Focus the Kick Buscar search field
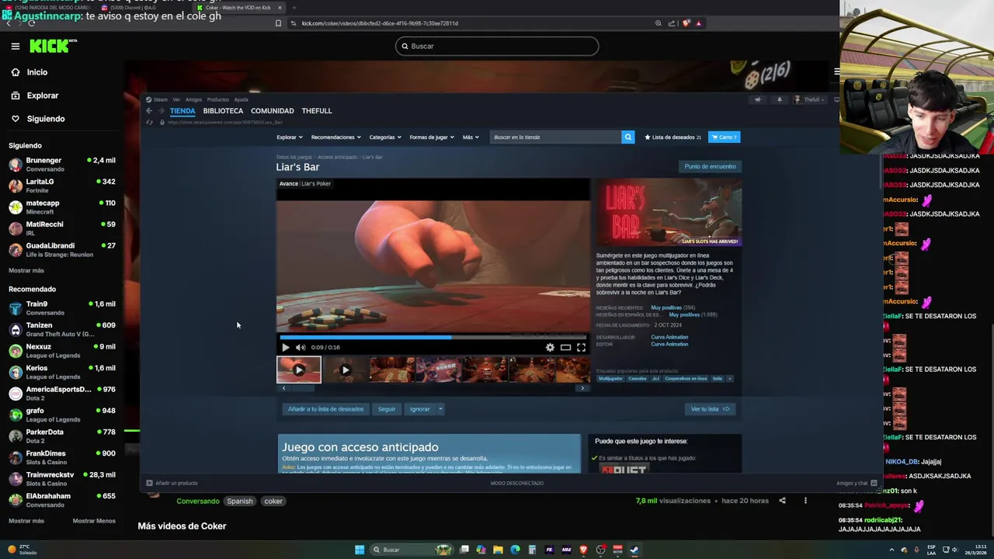The height and width of the screenshot is (559, 994). [x=497, y=46]
